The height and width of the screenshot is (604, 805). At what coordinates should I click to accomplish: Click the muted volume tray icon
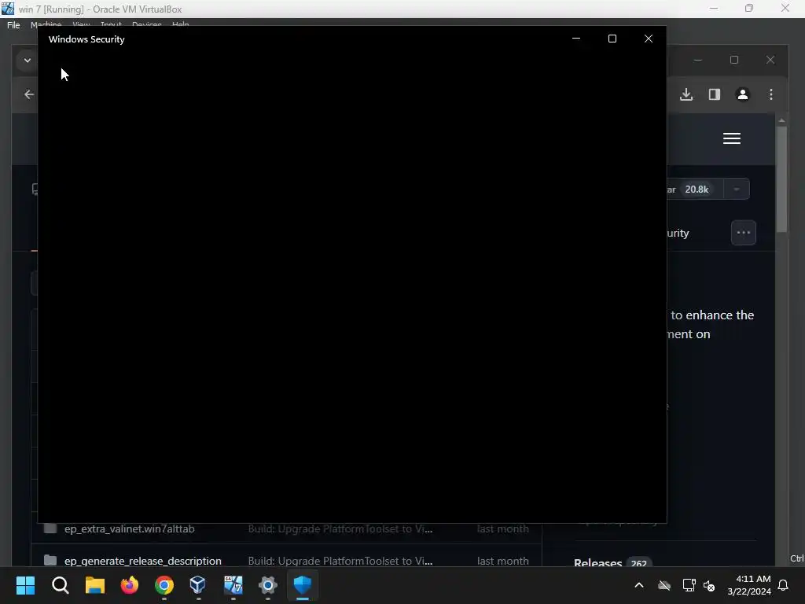tap(709, 585)
